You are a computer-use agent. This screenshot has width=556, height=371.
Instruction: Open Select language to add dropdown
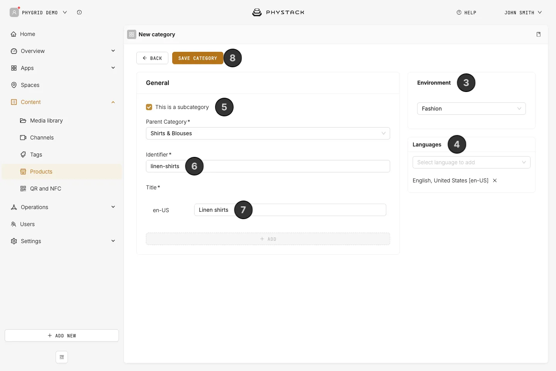[471, 162]
